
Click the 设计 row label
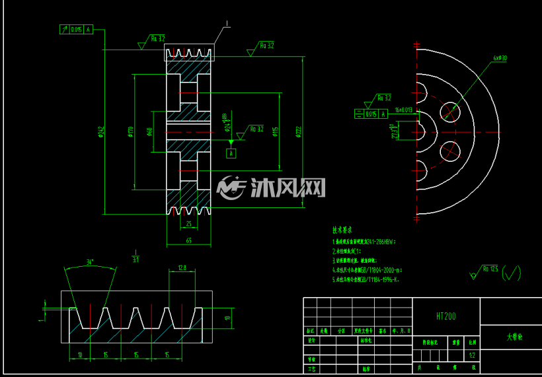coord(311,341)
